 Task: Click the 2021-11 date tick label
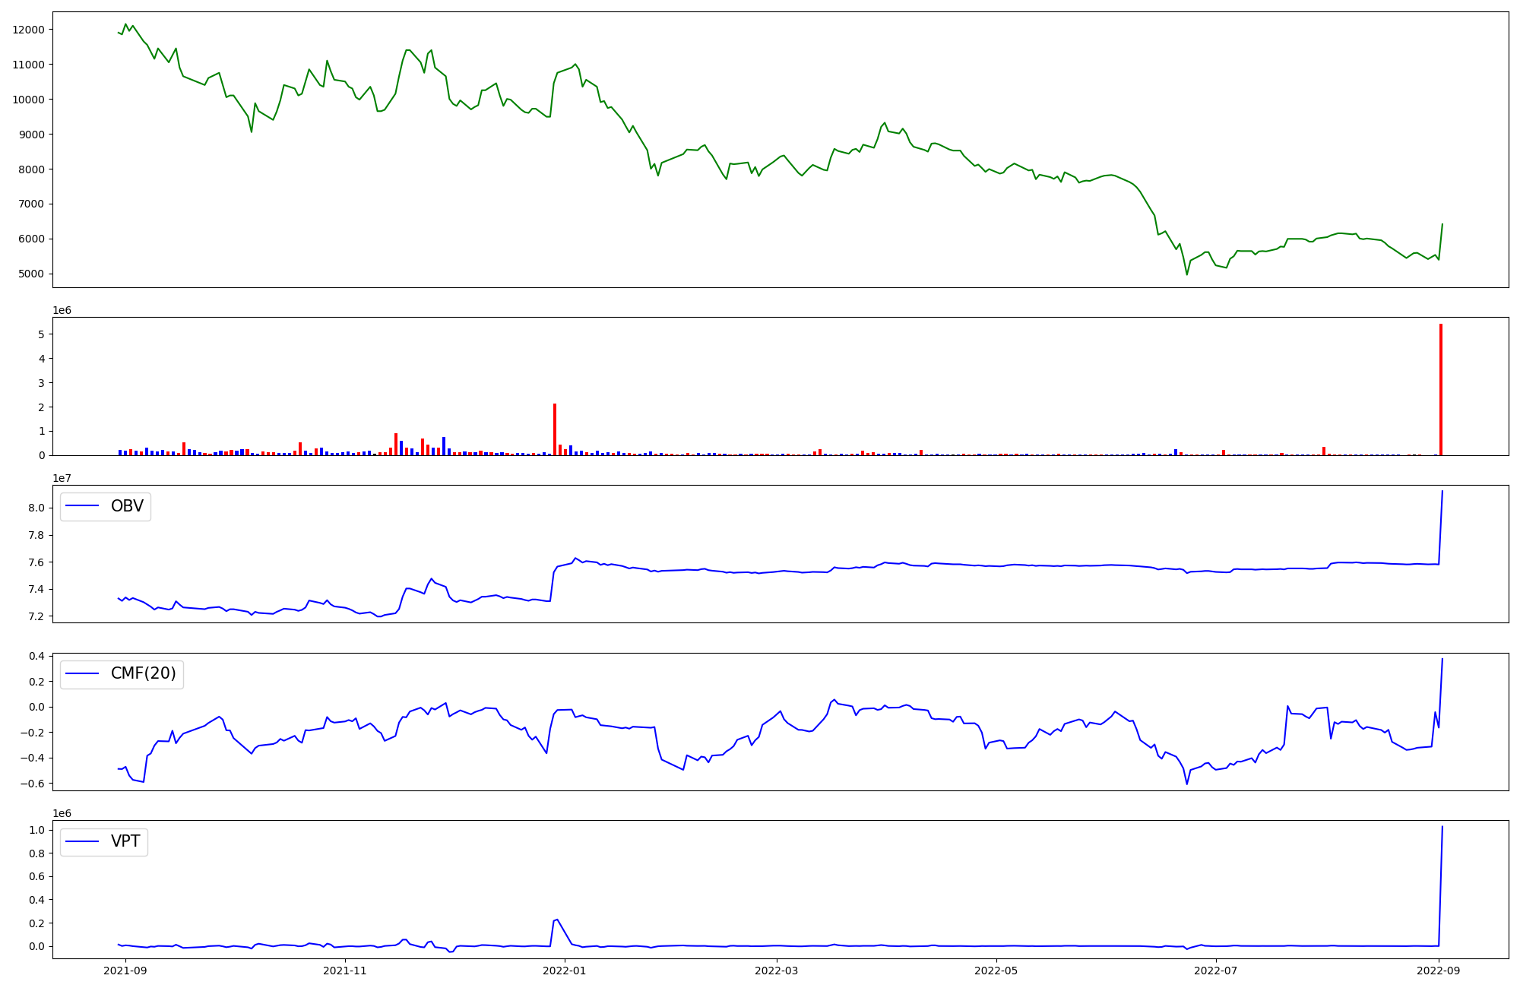coord(345,971)
